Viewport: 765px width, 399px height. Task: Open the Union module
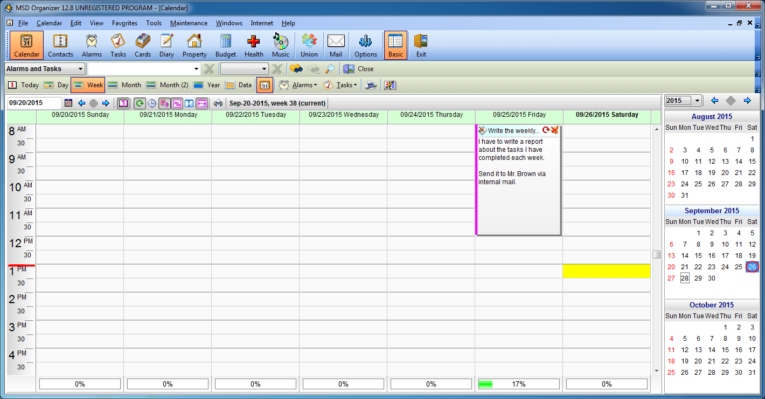(x=309, y=45)
